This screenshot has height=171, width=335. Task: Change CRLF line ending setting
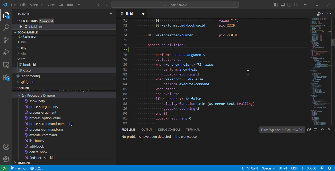294,168
